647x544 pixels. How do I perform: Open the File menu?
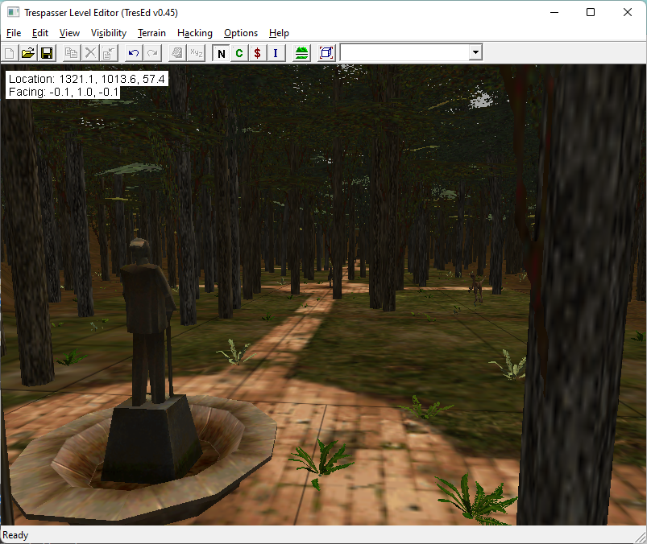[x=14, y=33]
